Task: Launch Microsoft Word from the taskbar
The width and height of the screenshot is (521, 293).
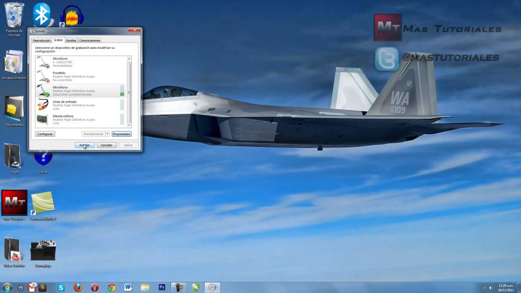Action: pos(128,288)
